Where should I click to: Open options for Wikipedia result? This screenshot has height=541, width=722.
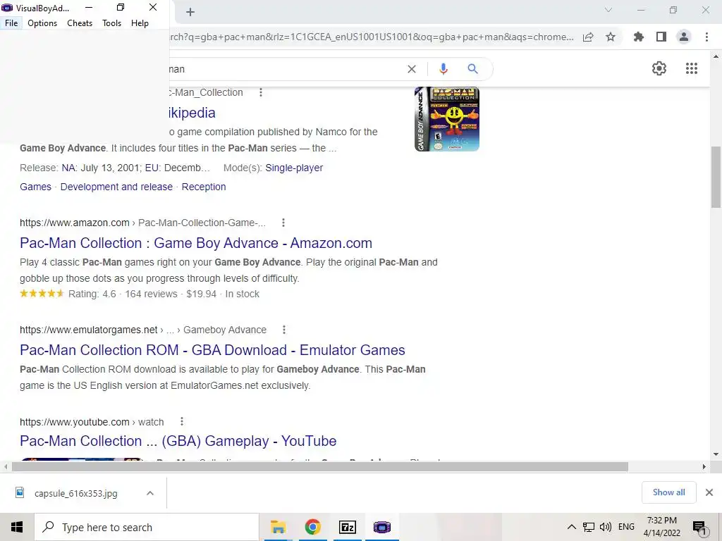(x=261, y=92)
